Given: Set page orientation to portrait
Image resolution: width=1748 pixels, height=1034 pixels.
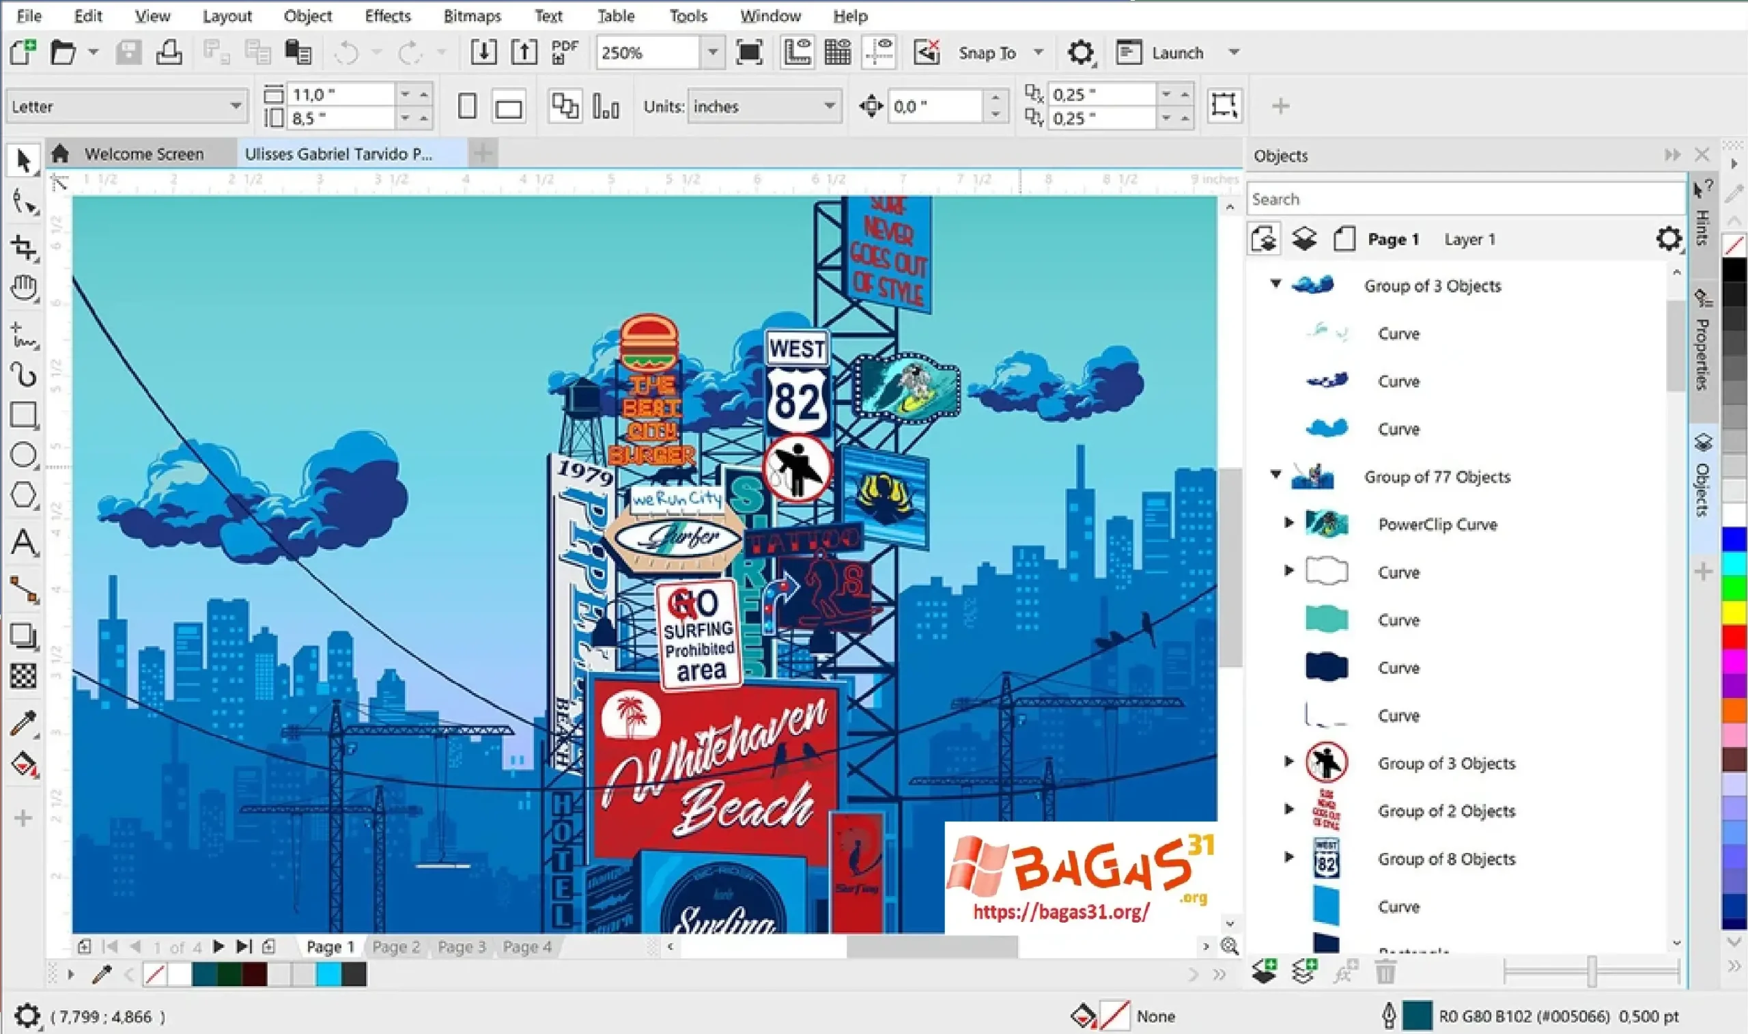Looking at the screenshot, I should click(x=467, y=107).
